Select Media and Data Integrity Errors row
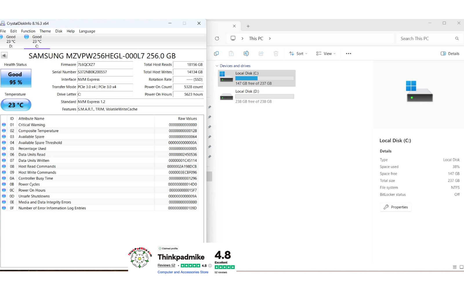Screen dimensions: 464x291 (x=99, y=202)
